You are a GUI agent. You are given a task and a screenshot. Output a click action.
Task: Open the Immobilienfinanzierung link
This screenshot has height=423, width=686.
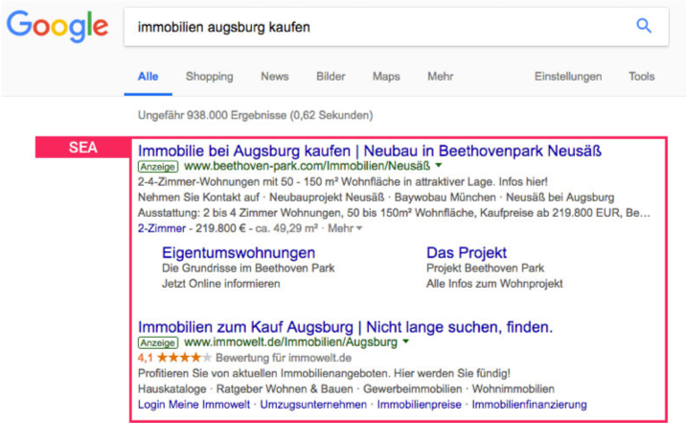[529, 404]
